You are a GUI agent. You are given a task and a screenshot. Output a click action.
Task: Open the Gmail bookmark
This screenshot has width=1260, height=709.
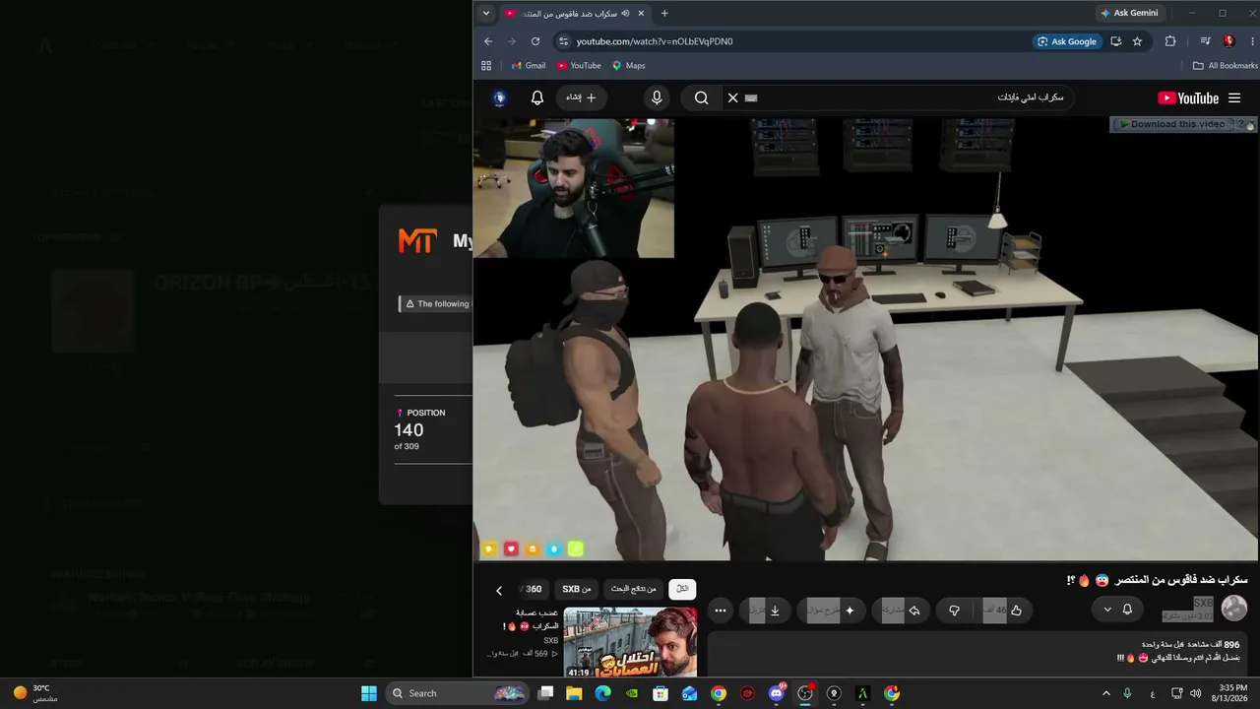click(529, 66)
